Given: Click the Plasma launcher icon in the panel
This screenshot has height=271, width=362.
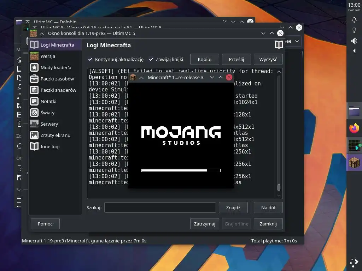Looking at the screenshot, I should pyautogui.click(x=354, y=263).
